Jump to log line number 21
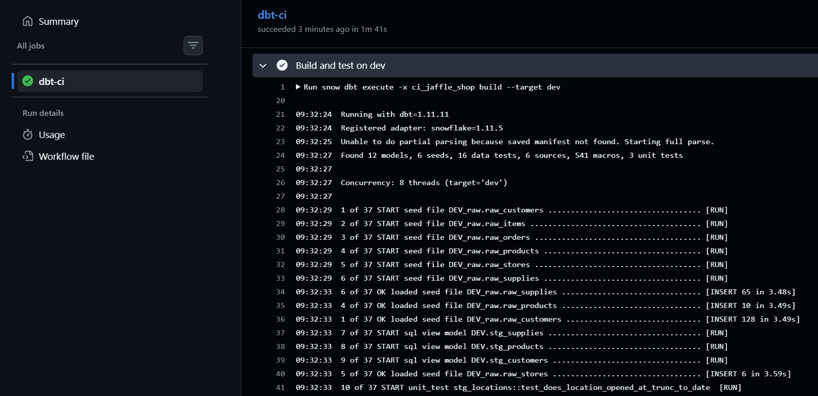This screenshot has width=818, height=396. [280, 114]
